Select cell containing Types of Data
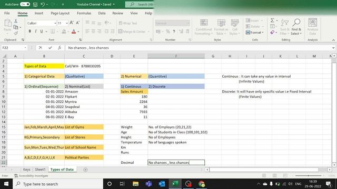The height and width of the screenshot is (189, 337). 44,66
